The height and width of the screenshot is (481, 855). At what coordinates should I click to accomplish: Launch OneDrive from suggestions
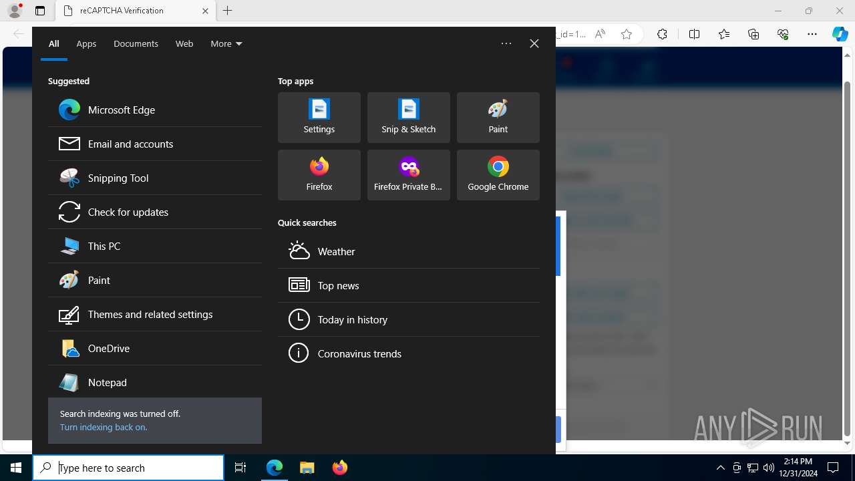(x=155, y=348)
